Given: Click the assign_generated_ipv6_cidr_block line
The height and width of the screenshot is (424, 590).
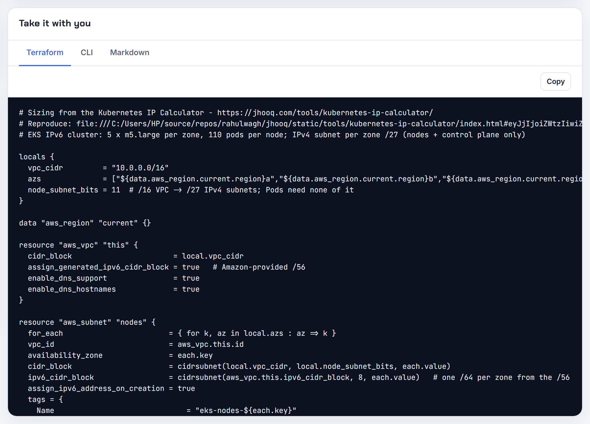Looking at the screenshot, I should tap(166, 267).
